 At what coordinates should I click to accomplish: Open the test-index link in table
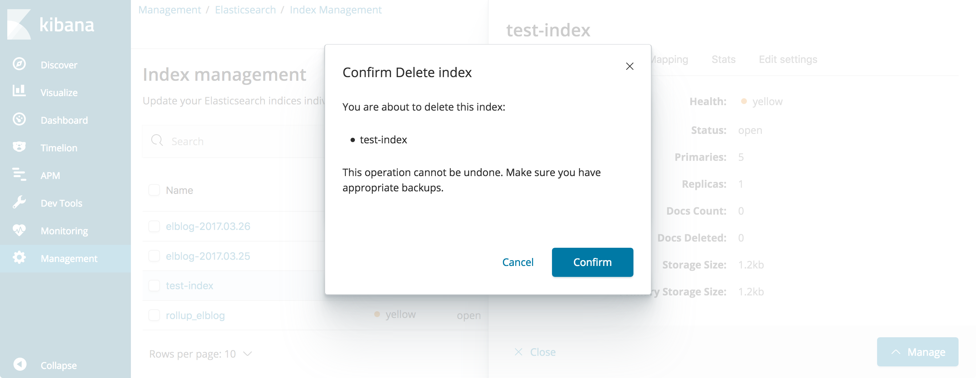pyautogui.click(x=189, y=286)
